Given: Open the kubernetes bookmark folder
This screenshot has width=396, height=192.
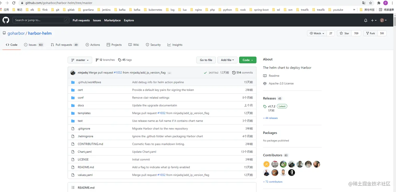Looking at the screenshot, I should pyautogui.click(x=153, y=10).
